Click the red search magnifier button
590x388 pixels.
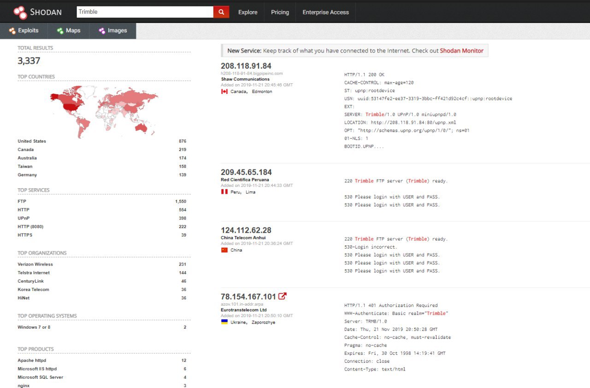[221, 12]
